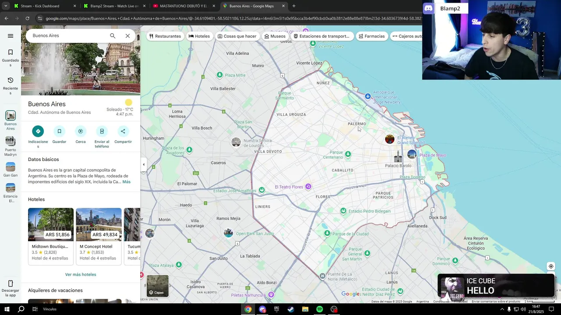
Task: Close the Buenos Aires Google Maps tab
Action: [x=283, y=6]
